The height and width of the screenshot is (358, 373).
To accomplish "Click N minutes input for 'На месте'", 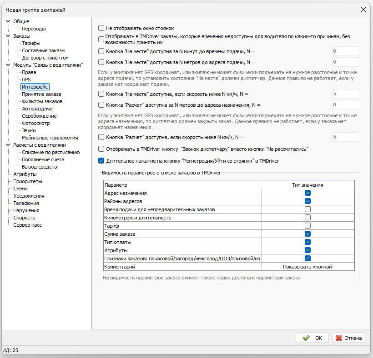I will pos(345,51).
